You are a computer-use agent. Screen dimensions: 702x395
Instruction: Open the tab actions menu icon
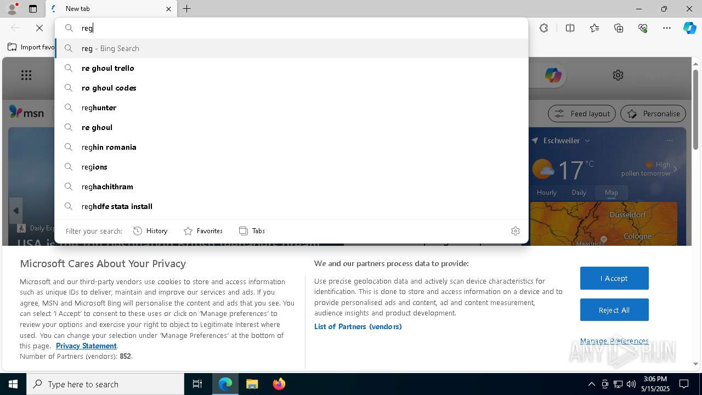(x=33, y=9)
